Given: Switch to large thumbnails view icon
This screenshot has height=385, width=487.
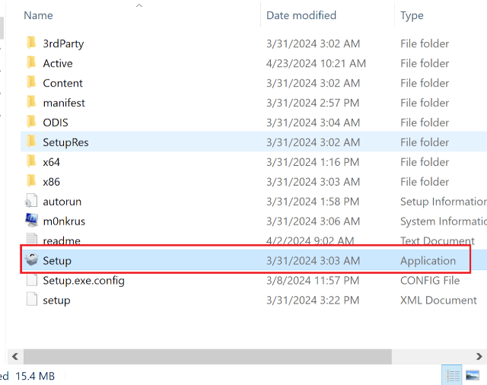Looking at the screenshot, I should pyautogui.click(x=473, y=375).
